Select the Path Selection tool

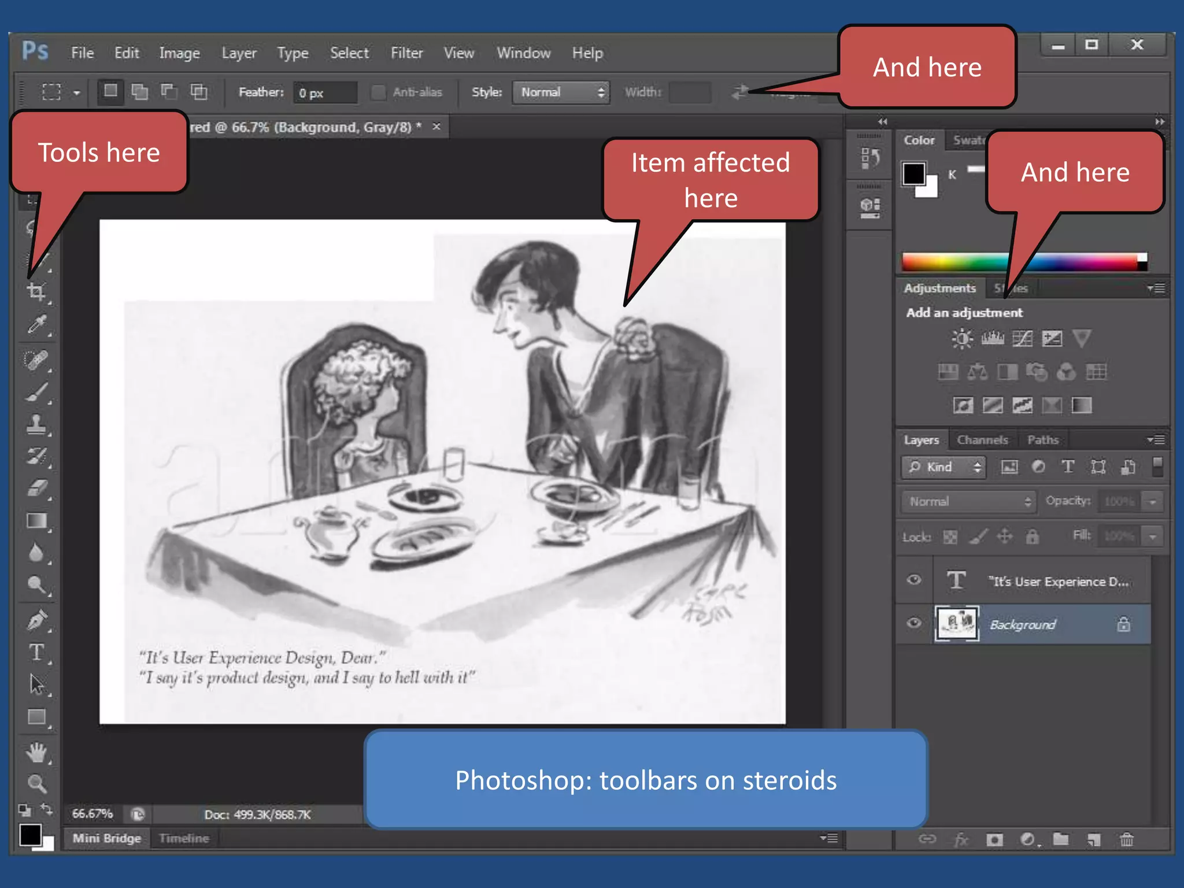click(x=37, y=684)
